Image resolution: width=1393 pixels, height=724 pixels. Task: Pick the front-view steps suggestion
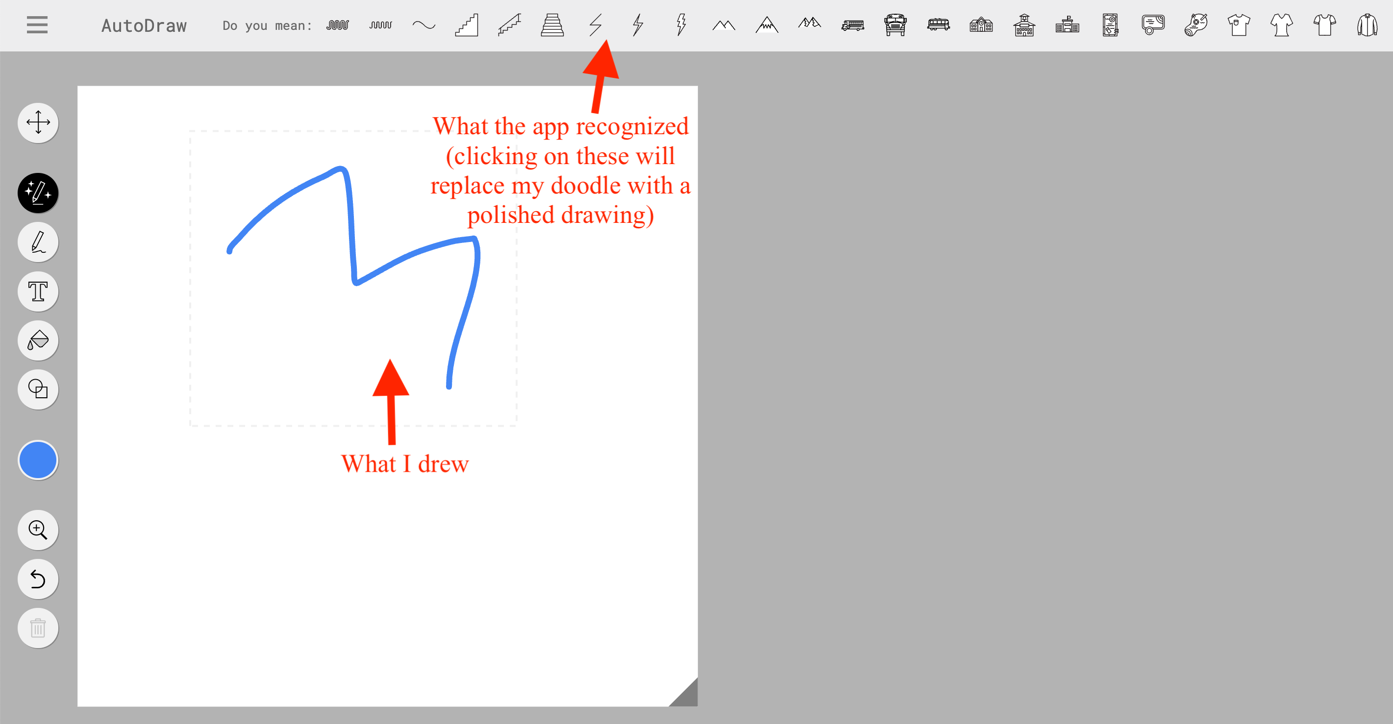click(x=552, y=25)
